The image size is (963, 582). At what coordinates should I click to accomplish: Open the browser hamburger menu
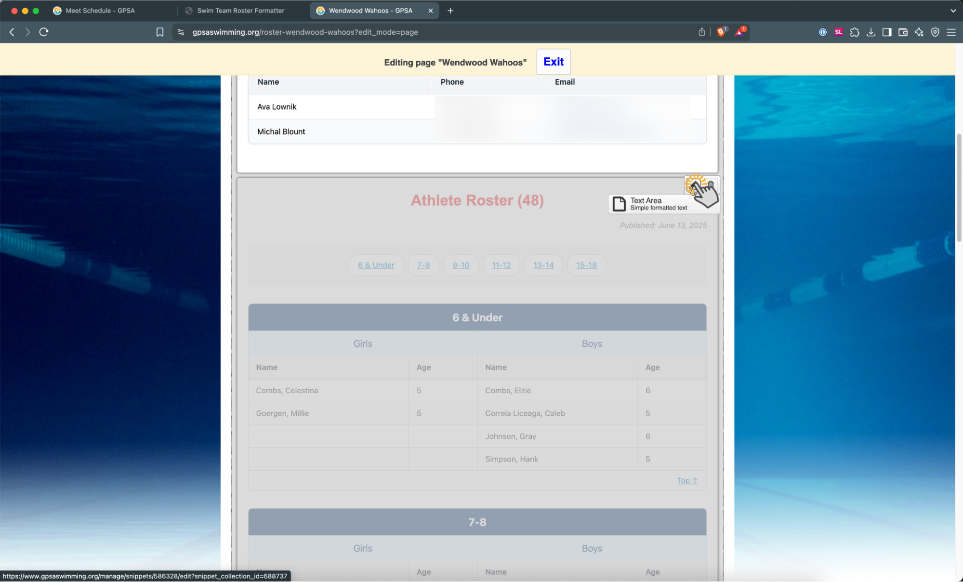point(951,32)
